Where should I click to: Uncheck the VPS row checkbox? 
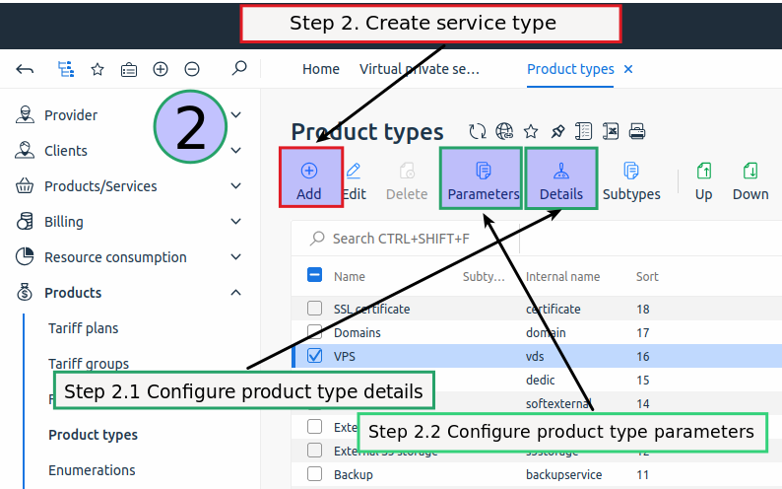coord(315,356)
